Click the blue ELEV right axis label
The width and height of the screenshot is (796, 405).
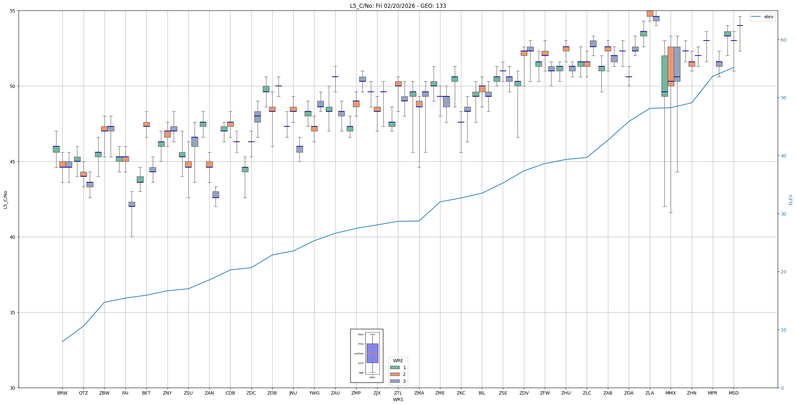(x=790, y=200)
